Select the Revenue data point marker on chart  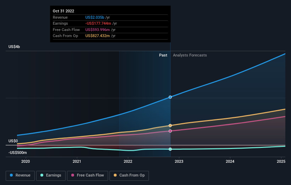pos(170,97)
